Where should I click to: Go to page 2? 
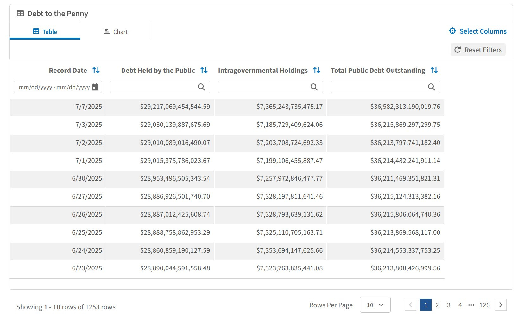pyautogui.click(x=437, y=305)
